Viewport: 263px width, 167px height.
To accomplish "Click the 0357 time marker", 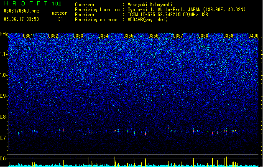I will [178, 36].
